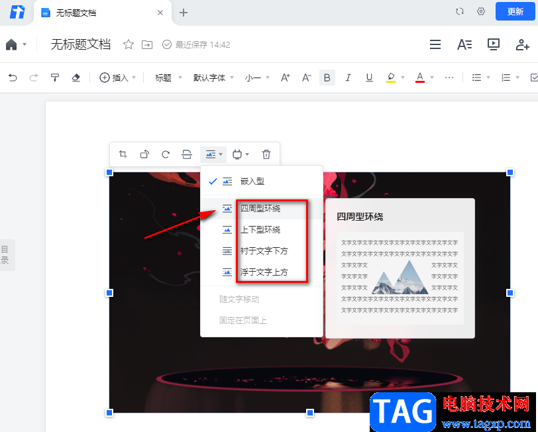Expand font color dropdown arrow
The height and width of the screenshot is (432, 538).
432,78
